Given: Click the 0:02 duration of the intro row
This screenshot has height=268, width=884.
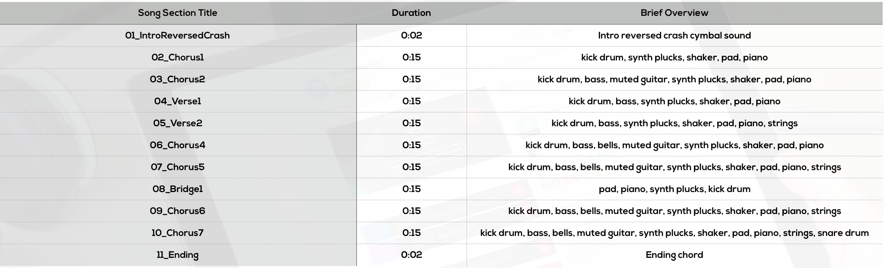Looking at the screenshot, I should (x=412, y=36).
